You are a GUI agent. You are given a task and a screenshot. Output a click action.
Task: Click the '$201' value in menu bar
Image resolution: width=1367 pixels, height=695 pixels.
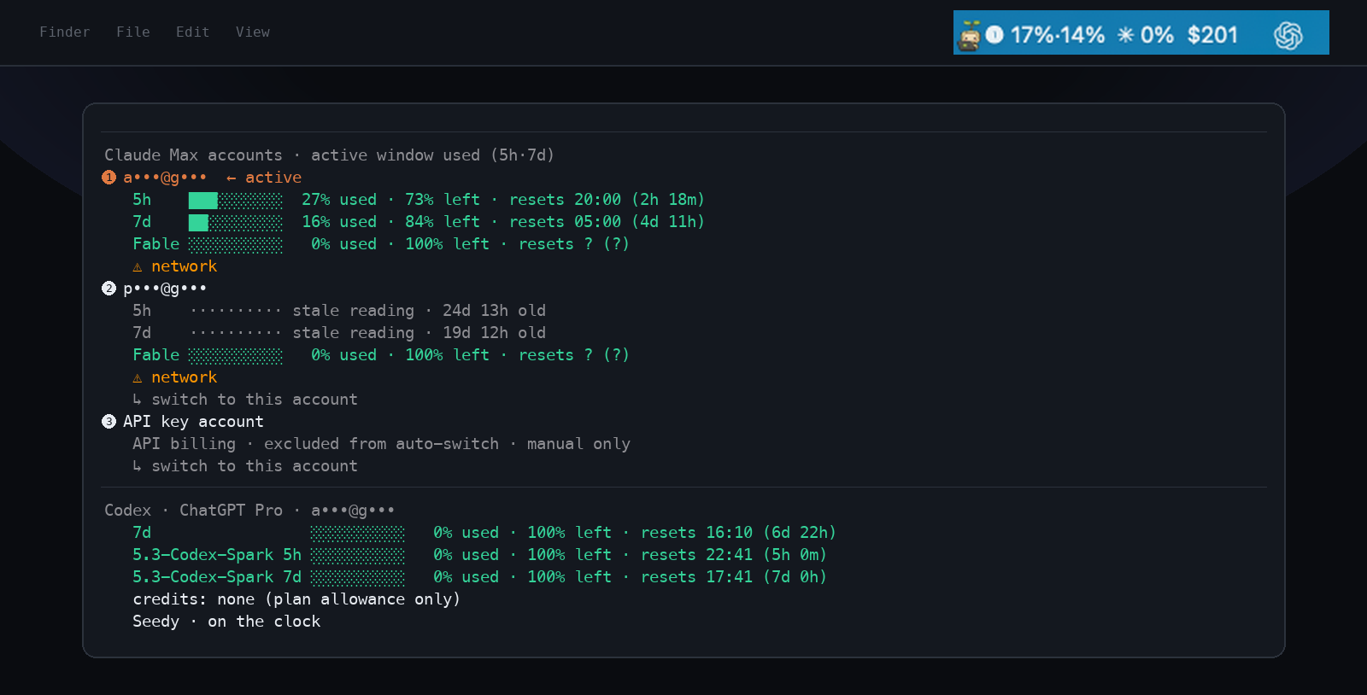coord(1212,35)
